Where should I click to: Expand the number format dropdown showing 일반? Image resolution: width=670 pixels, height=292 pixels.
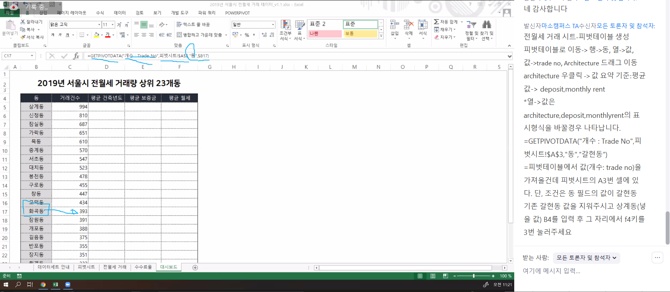point(273,25)
